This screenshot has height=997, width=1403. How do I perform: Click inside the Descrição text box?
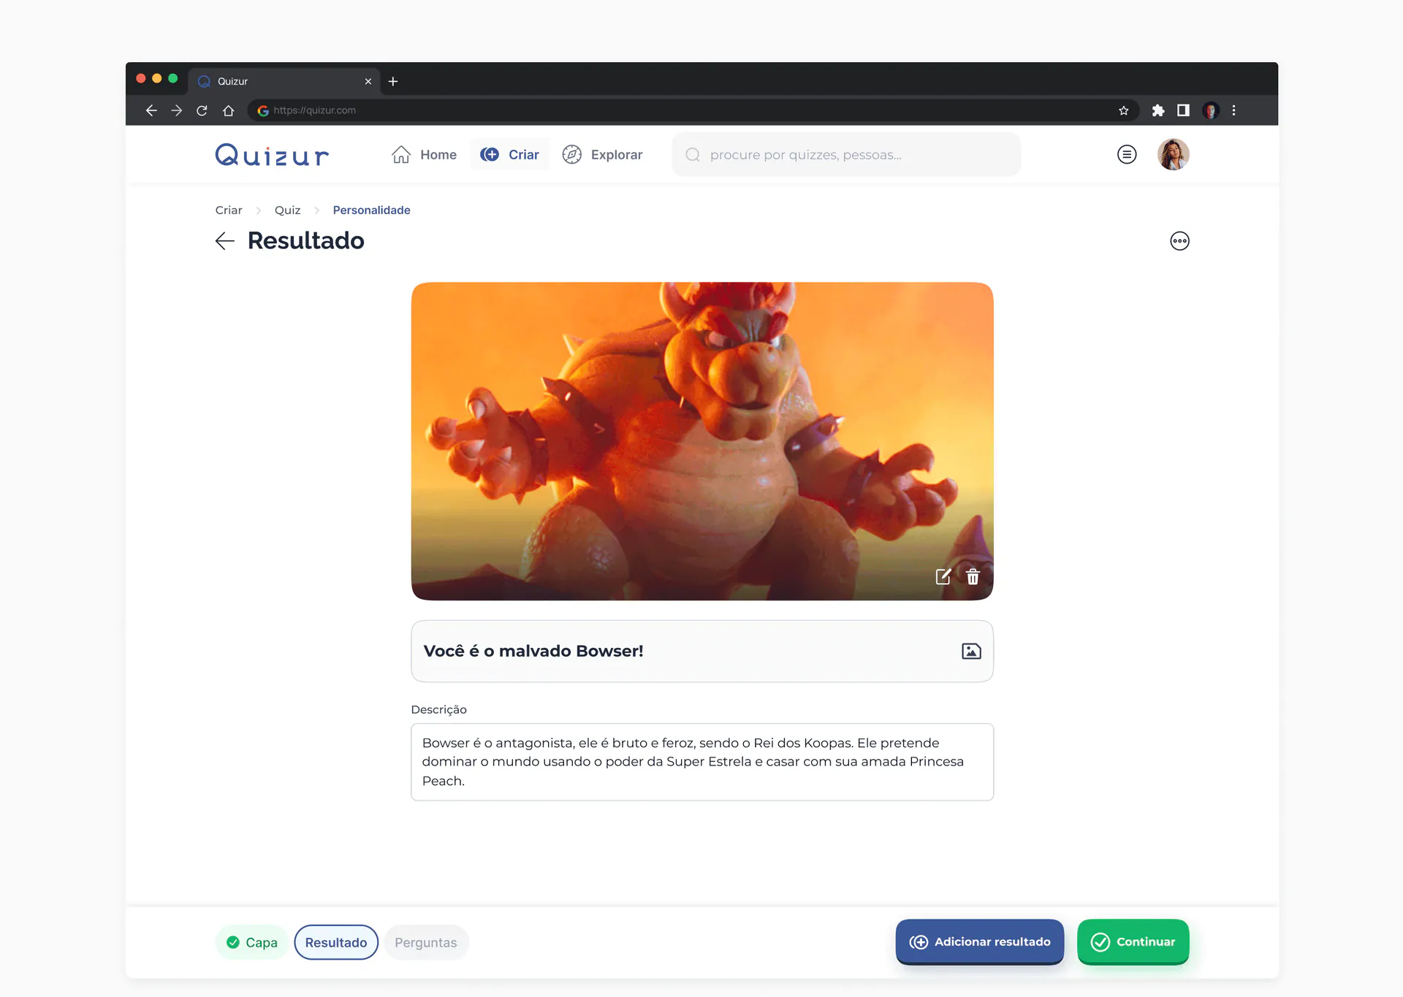702,762
